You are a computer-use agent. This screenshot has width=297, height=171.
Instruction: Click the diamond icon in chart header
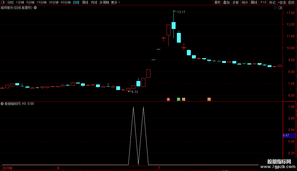click(275, 8)
